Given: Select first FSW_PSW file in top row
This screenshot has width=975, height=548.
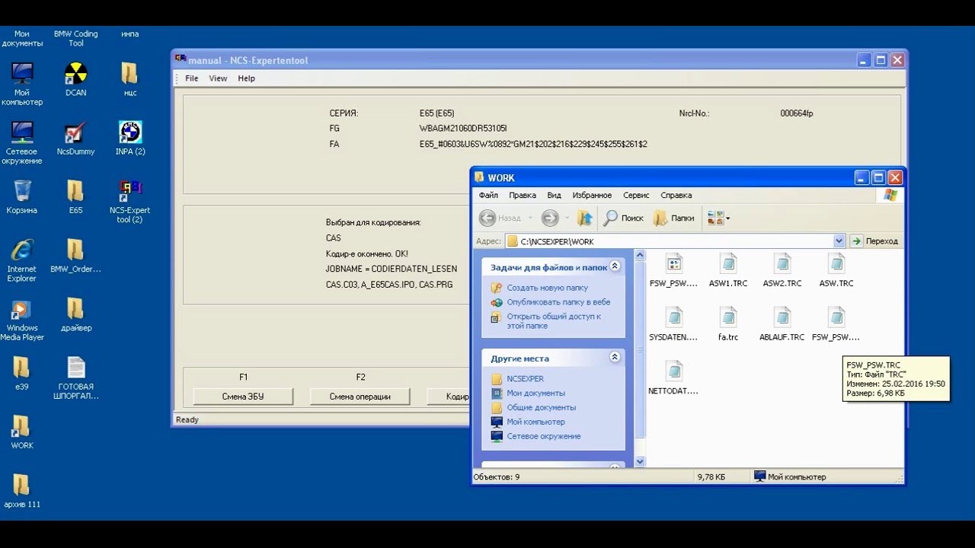Looking at the screenshot, I should pos(673,271).
